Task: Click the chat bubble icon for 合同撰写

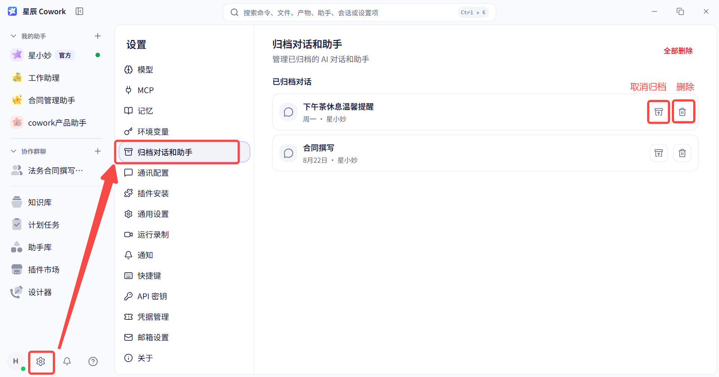Action: point(288,153)
